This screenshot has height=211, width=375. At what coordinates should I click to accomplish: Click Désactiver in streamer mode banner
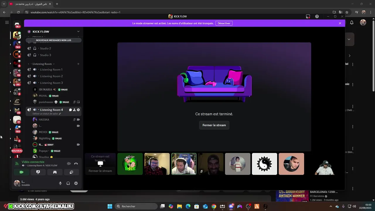pos(224,23)
